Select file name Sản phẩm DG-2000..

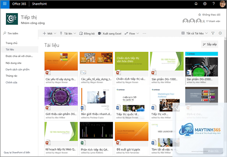[199, 79]
